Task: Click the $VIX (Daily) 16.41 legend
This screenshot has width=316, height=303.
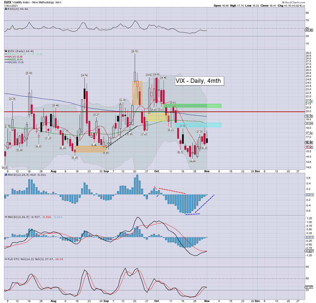Action: [19, 51]
